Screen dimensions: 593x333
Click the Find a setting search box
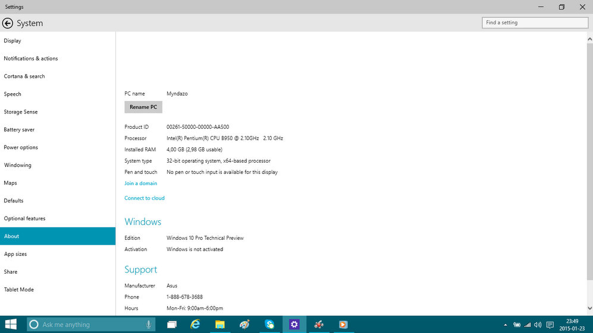535,23
